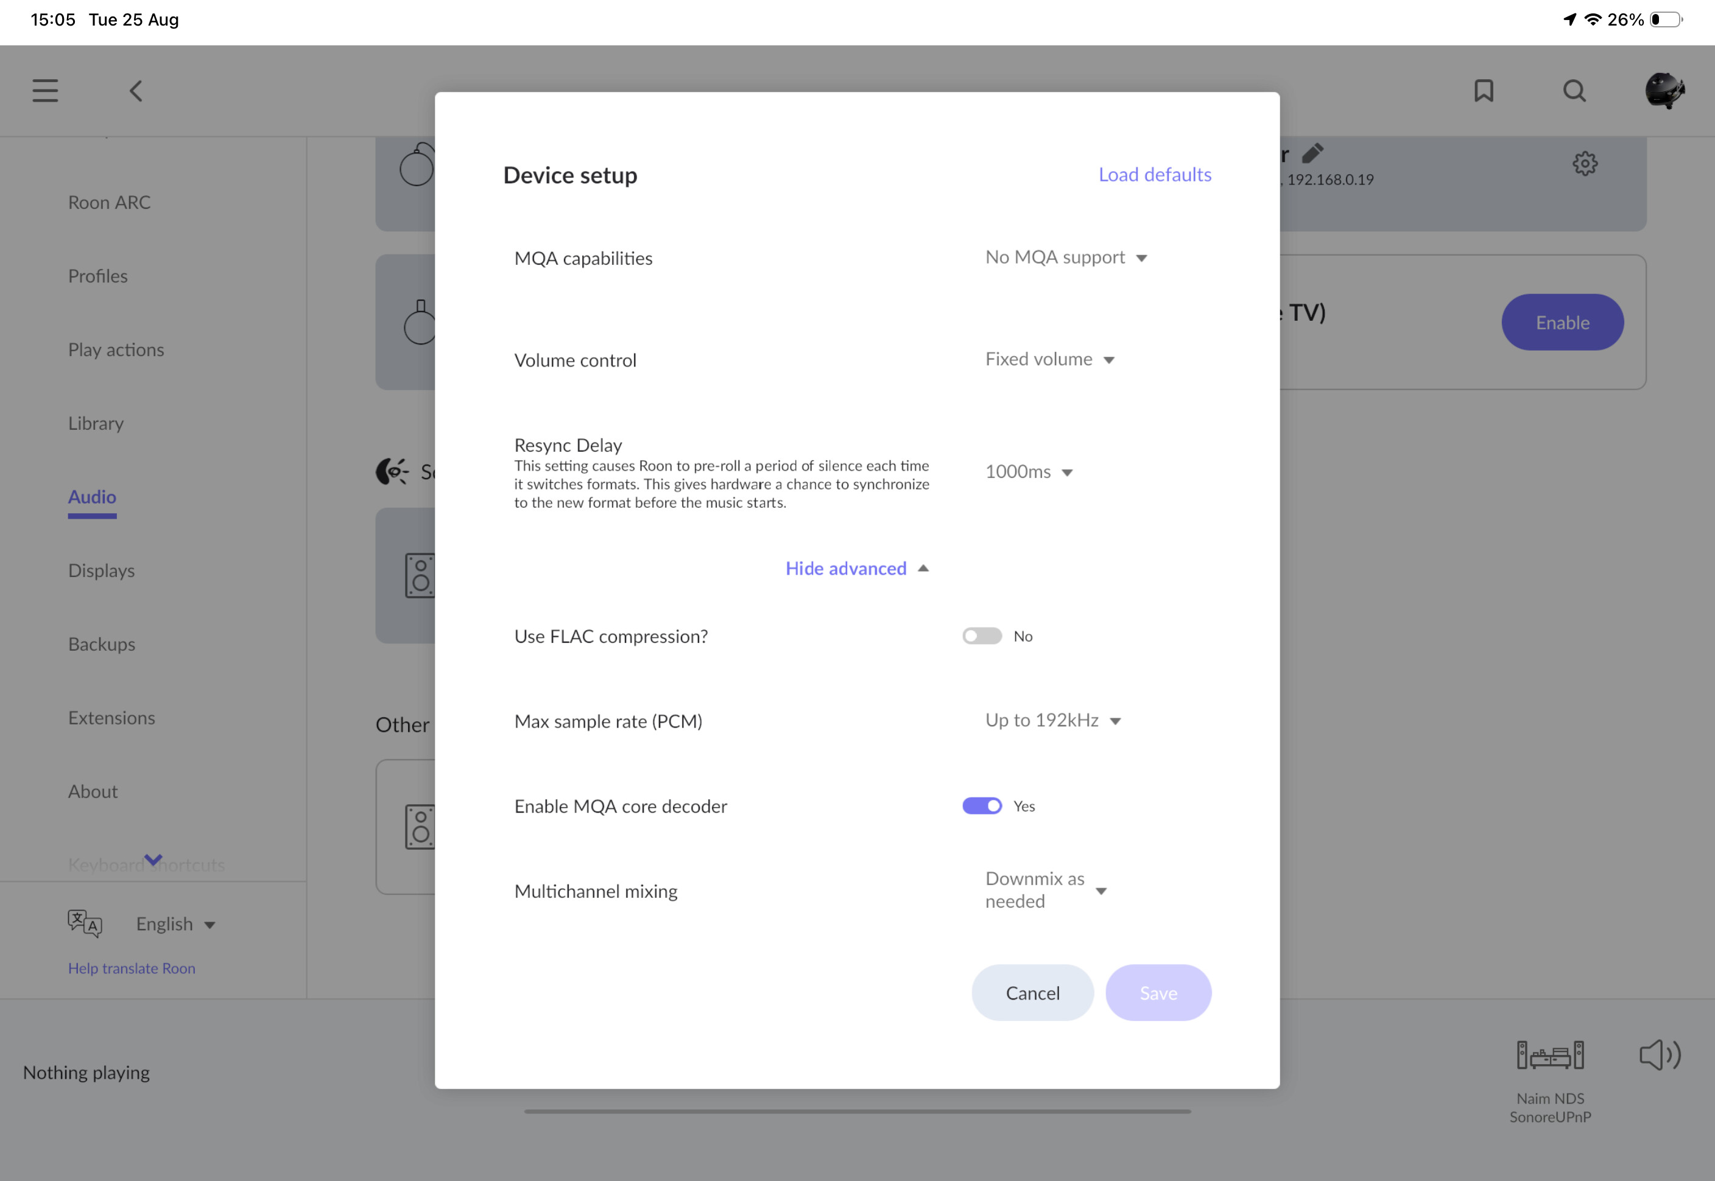The width and height of the screenshot is (1715, 1181).
Task: Open Library settings in sidebar
Action: pyautogui.click(x=96, y=423)
